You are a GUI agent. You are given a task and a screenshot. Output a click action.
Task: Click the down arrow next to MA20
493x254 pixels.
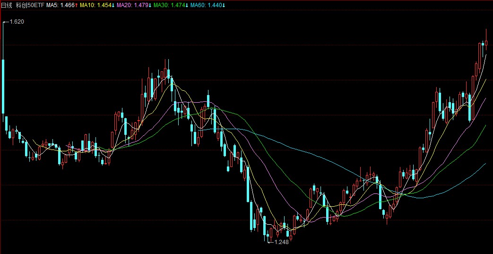point(150,5)
